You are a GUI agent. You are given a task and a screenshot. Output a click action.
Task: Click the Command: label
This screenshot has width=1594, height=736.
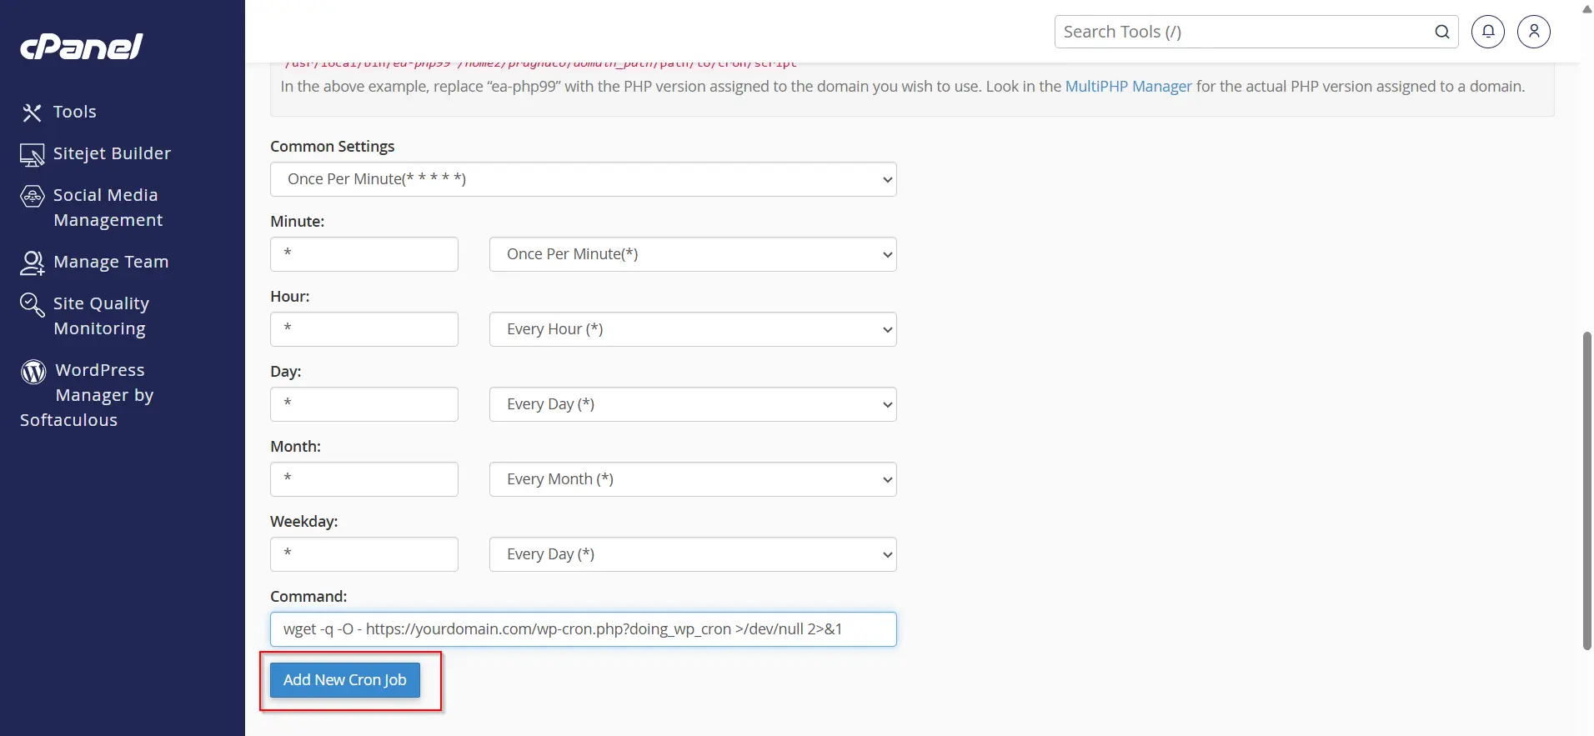click(x=308, y=597)
